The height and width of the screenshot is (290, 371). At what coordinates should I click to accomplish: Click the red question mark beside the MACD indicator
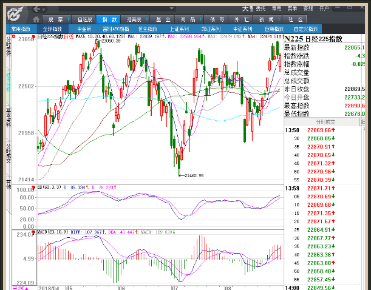pos(33,232)
